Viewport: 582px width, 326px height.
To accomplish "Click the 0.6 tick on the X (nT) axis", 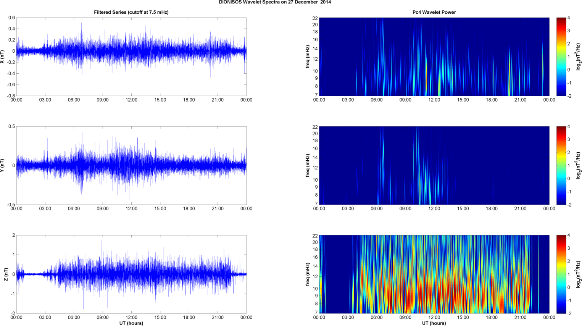I will [11, 18].
